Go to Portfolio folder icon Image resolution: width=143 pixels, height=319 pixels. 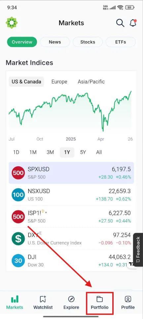point(99,299)
